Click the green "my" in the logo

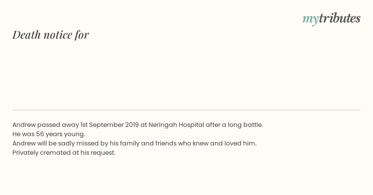tap(311, 19)
